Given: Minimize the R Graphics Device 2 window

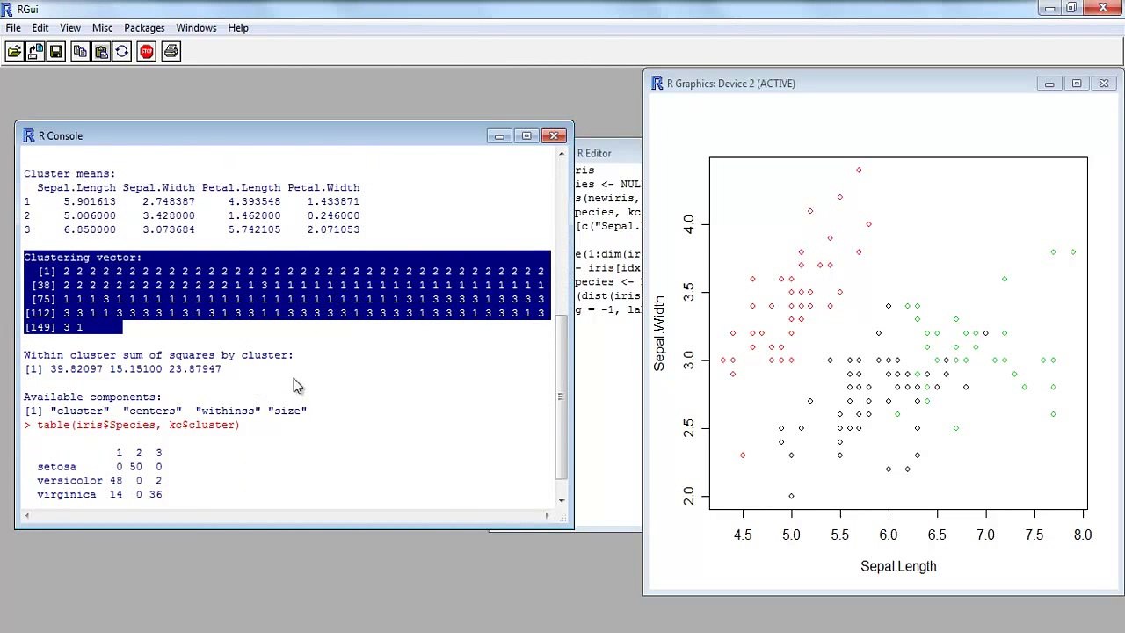Looking at the screenshot, I should tap(1049, 84).
